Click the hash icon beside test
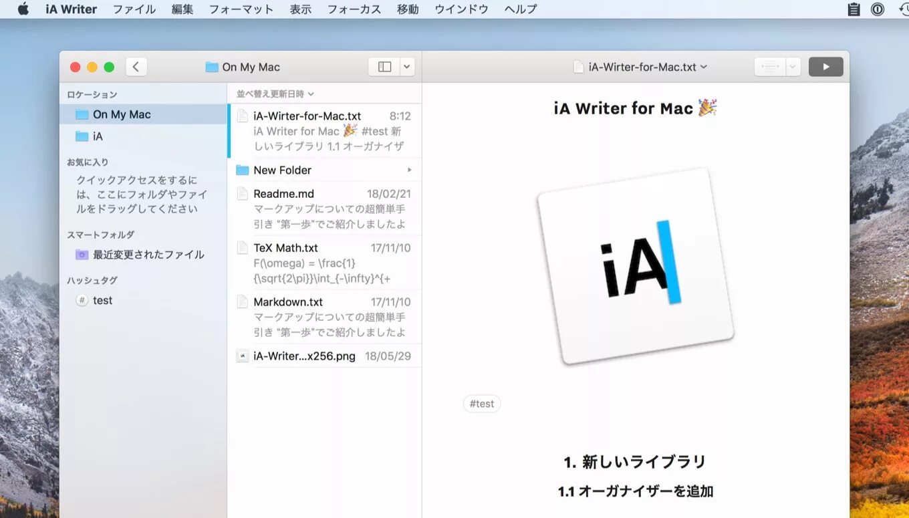 (x=82, y=300)
